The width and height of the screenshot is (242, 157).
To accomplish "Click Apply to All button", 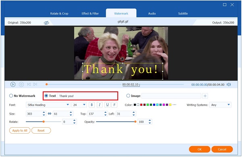I will (x=20, y=130).
